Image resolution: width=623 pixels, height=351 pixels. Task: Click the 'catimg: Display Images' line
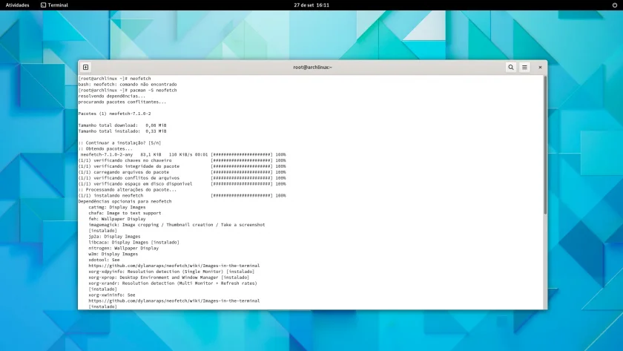pyautogui.click(x=117, y=207)
